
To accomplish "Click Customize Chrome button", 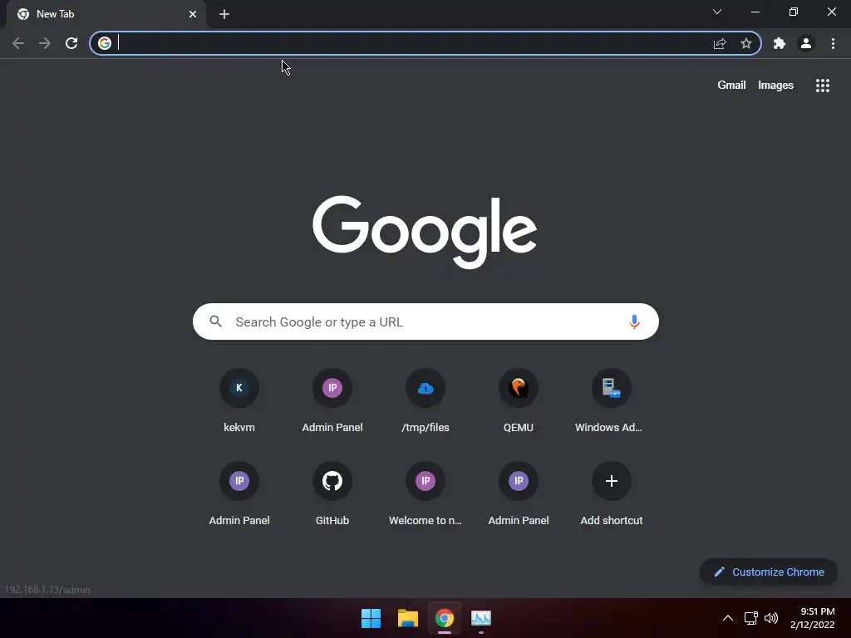I will pyautogui.click(x=769, y=572).
